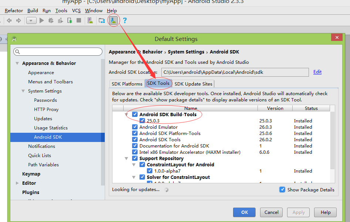The width and height of the screenshot is (350, 222).
Task: Click the forward navigation arrow in toolbar
Action: [x=18, y=21]
